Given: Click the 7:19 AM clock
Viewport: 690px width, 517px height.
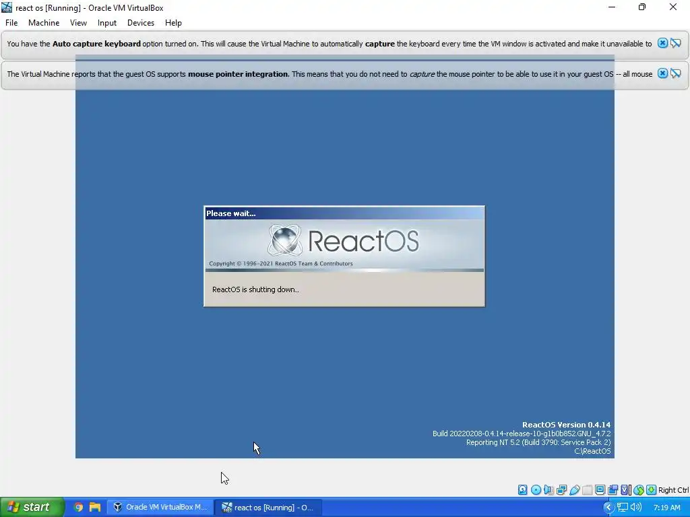Looking at the screenshot, I should pos(667,508).
